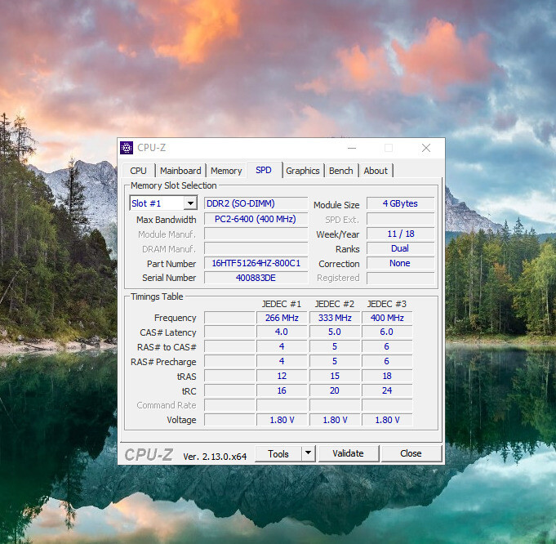This screenshot has height=544, width=556.
Task: Click serial number 400883DE
Action: click(x=256, y=278)
